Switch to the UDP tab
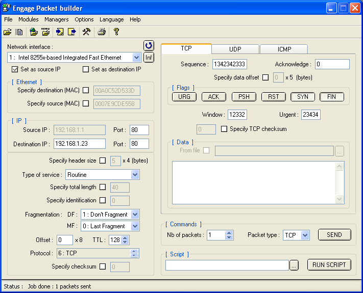363x293 pixels. click(235, 49)
